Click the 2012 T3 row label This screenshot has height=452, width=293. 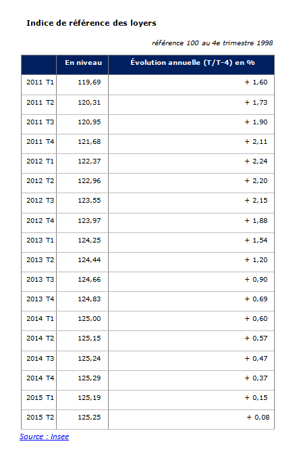[x=40, y=201]
